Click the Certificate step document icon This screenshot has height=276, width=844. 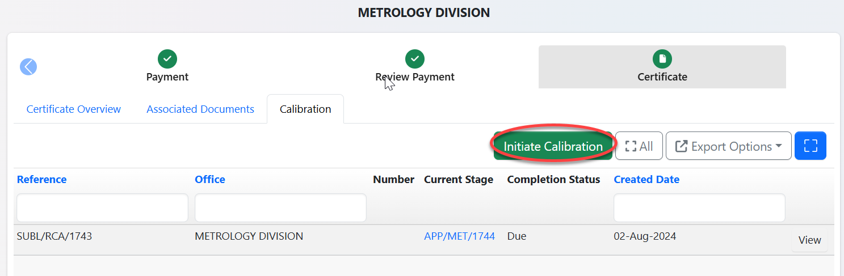(x=662, y=58)
